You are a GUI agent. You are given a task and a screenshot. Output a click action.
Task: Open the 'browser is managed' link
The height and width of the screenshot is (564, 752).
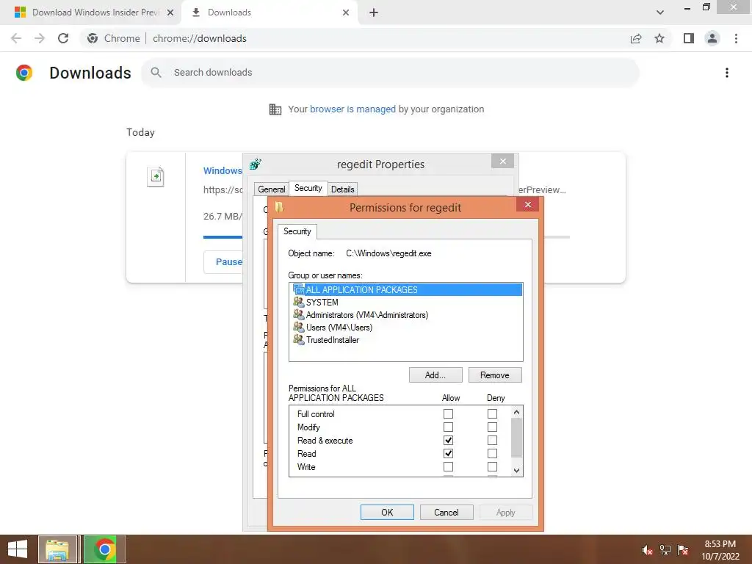click(352, 109)
